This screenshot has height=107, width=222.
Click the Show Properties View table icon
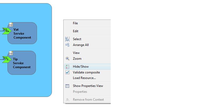pyautogui.click(x=67, y=86)
